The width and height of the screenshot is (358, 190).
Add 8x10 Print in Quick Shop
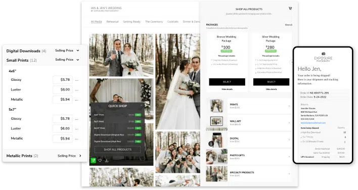[x=138, y=128]
